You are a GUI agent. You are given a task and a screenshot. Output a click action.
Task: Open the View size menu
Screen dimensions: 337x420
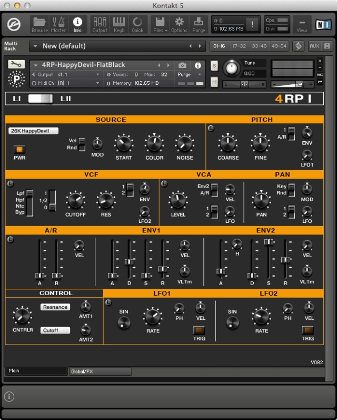(302, 24)
